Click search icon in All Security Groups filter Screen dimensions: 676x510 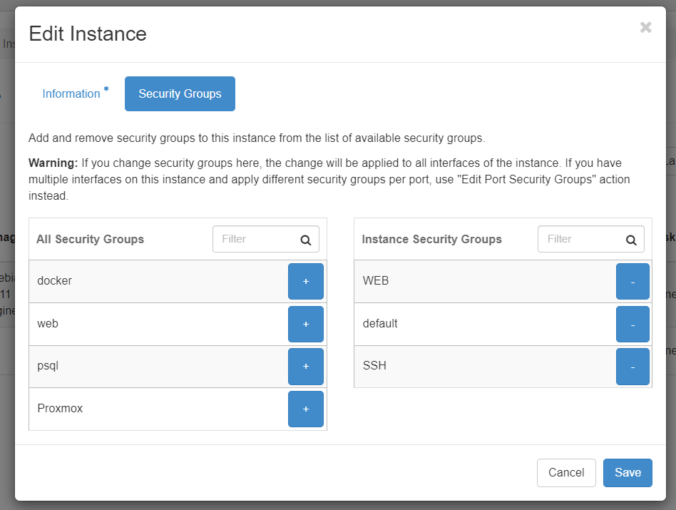tap(306, 240)
